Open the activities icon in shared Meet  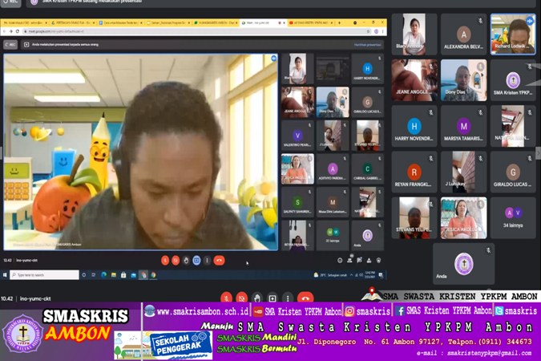pos(369,261)
